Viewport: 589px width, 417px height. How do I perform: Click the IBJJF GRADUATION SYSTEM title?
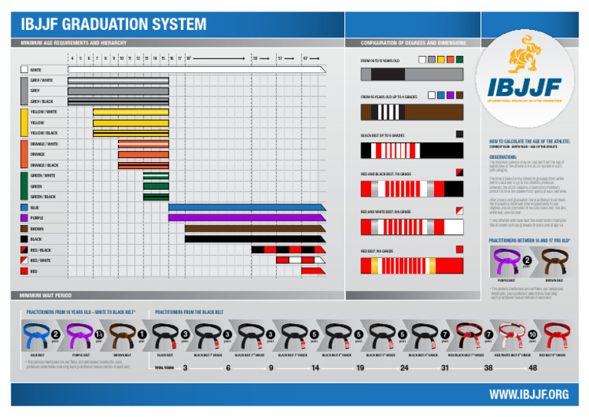(x=114, y=24)
